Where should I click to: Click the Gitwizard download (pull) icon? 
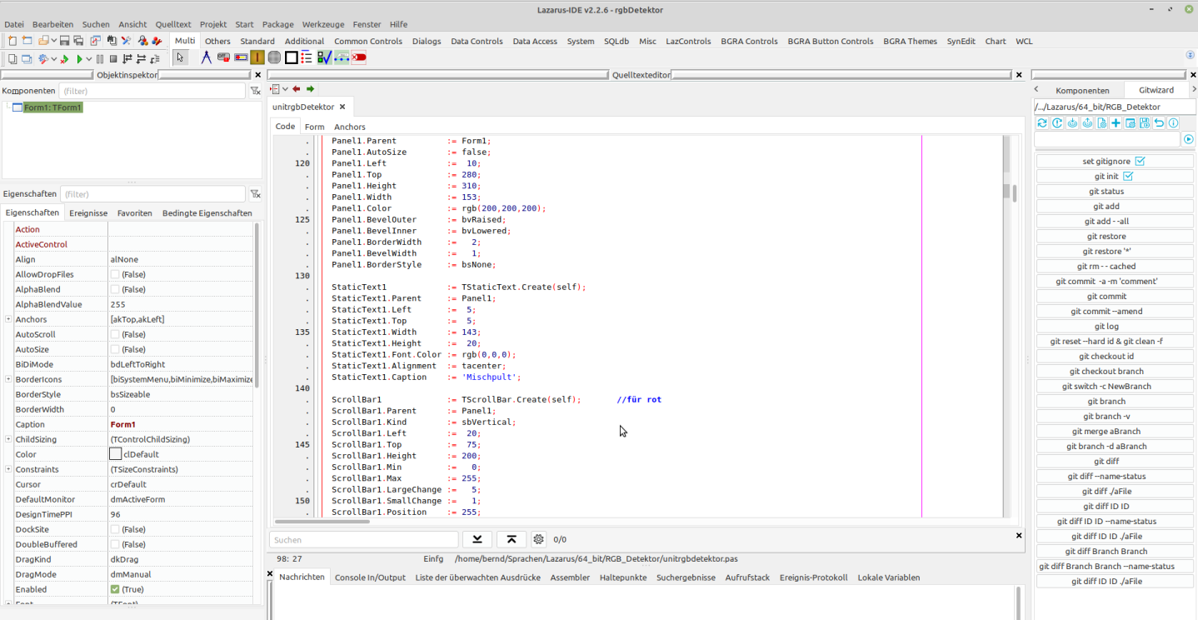tap(1072, 122)
